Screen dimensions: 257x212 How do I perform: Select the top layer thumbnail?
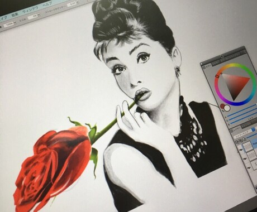click(247, 146)
